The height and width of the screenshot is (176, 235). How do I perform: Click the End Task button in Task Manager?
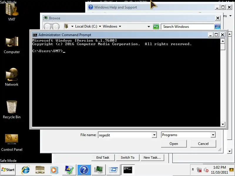pos(103,158)
